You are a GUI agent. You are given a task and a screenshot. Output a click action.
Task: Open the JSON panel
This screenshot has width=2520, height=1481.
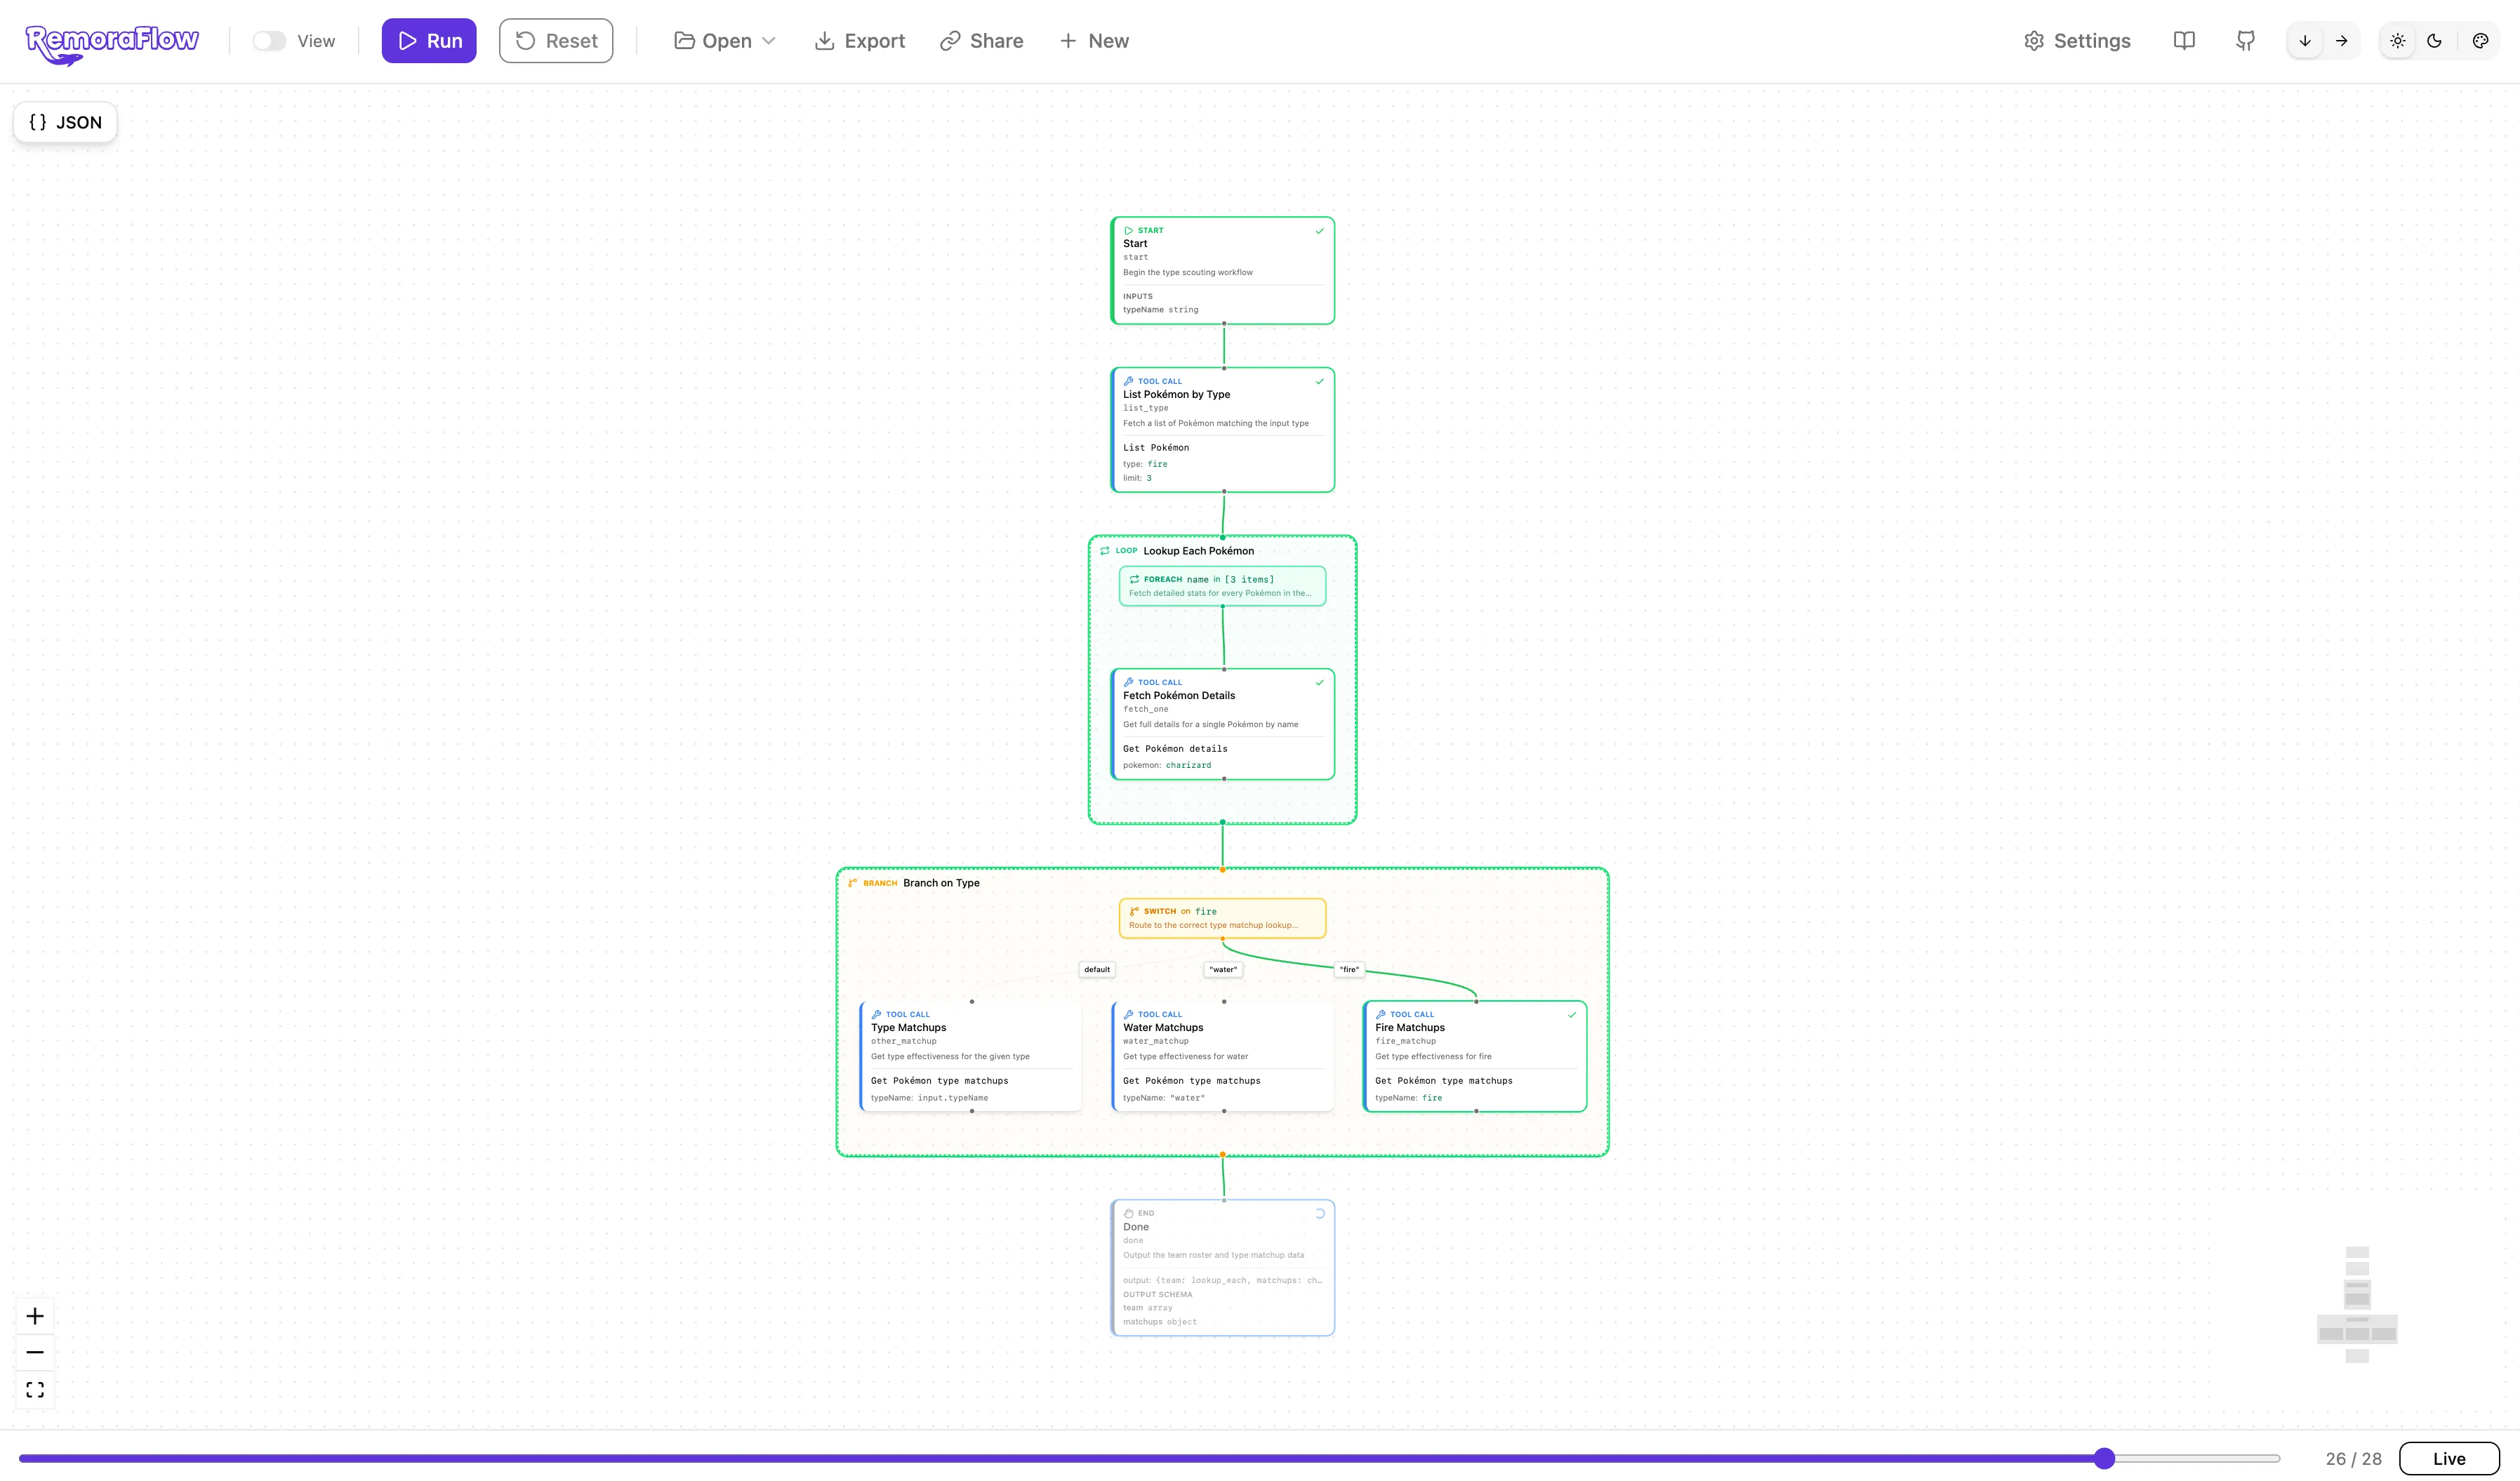(x=65, y=122)
